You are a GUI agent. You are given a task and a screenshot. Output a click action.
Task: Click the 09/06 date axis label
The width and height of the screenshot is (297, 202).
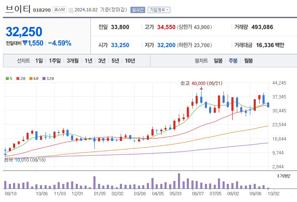(255, 194)
